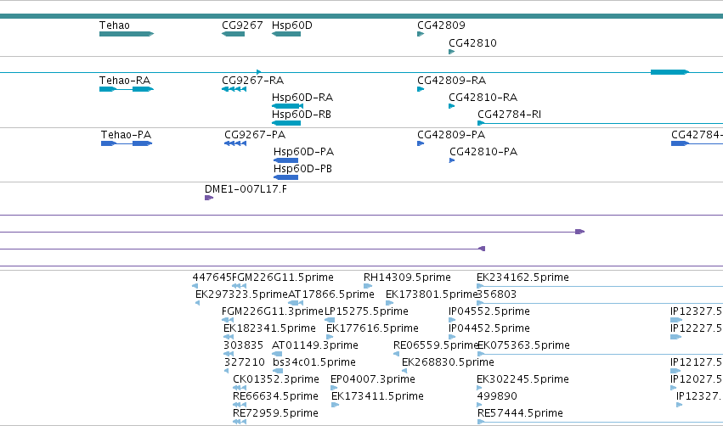Select LP15275.5prime EST label

coord(366,311)
